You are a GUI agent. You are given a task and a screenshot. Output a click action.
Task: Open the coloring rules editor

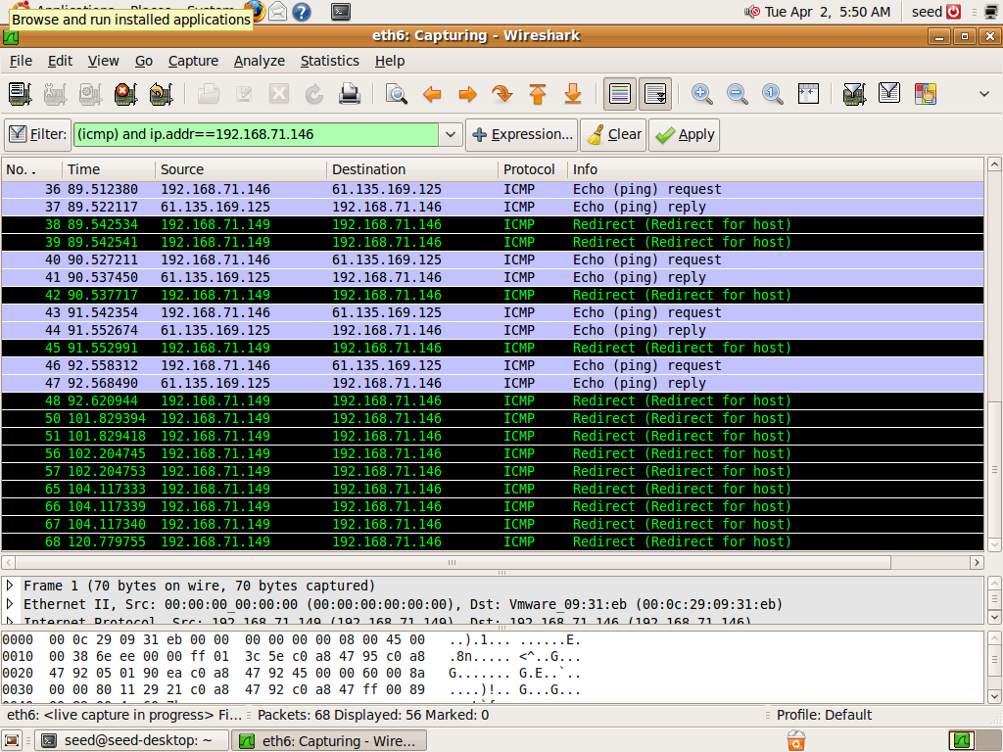(x=925, y=94)
